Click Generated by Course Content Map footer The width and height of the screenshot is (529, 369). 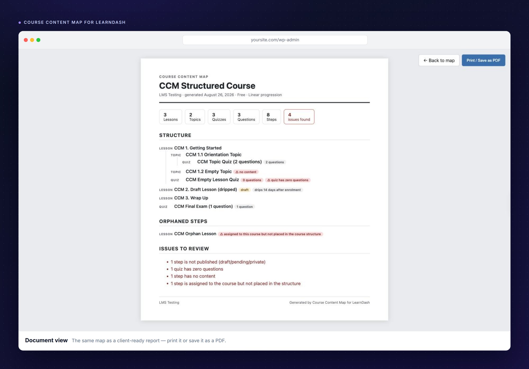[329, 303]
